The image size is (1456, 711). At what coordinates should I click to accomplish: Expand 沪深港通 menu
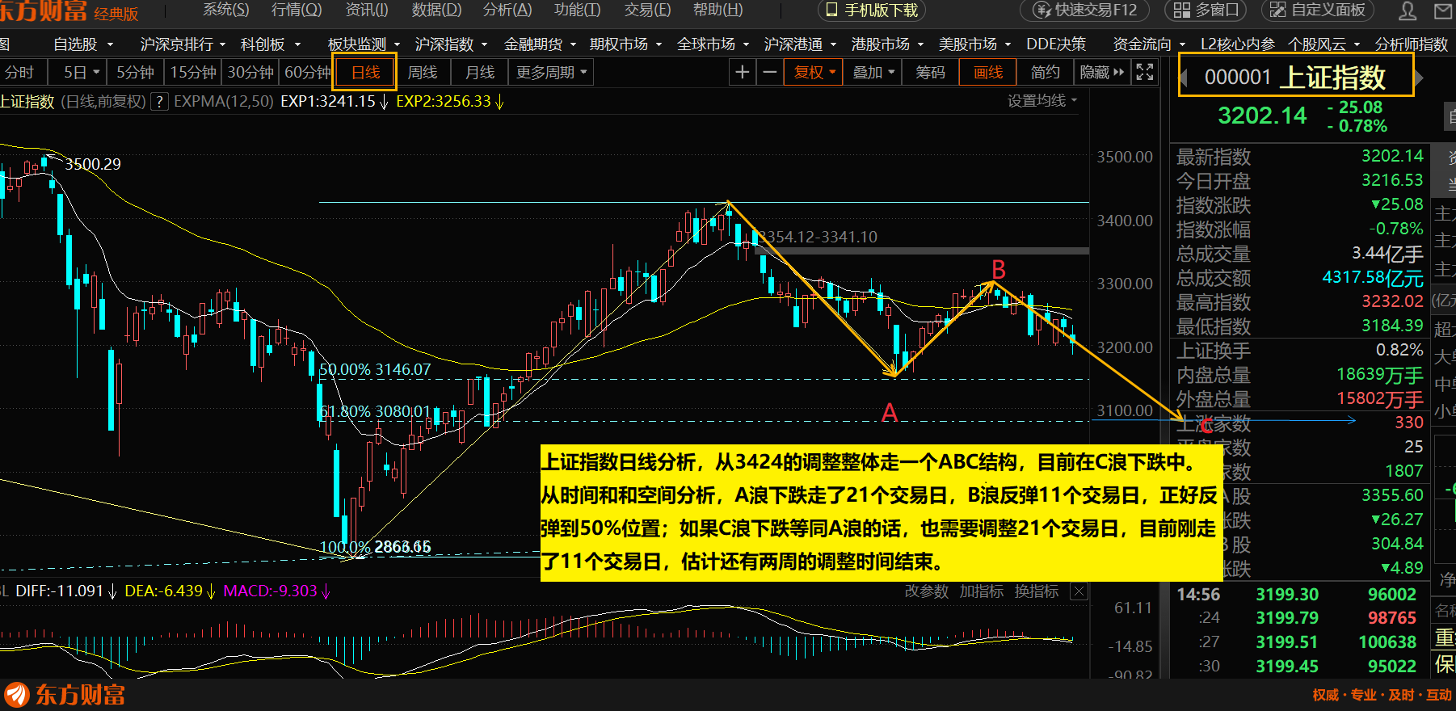(800, 44)
